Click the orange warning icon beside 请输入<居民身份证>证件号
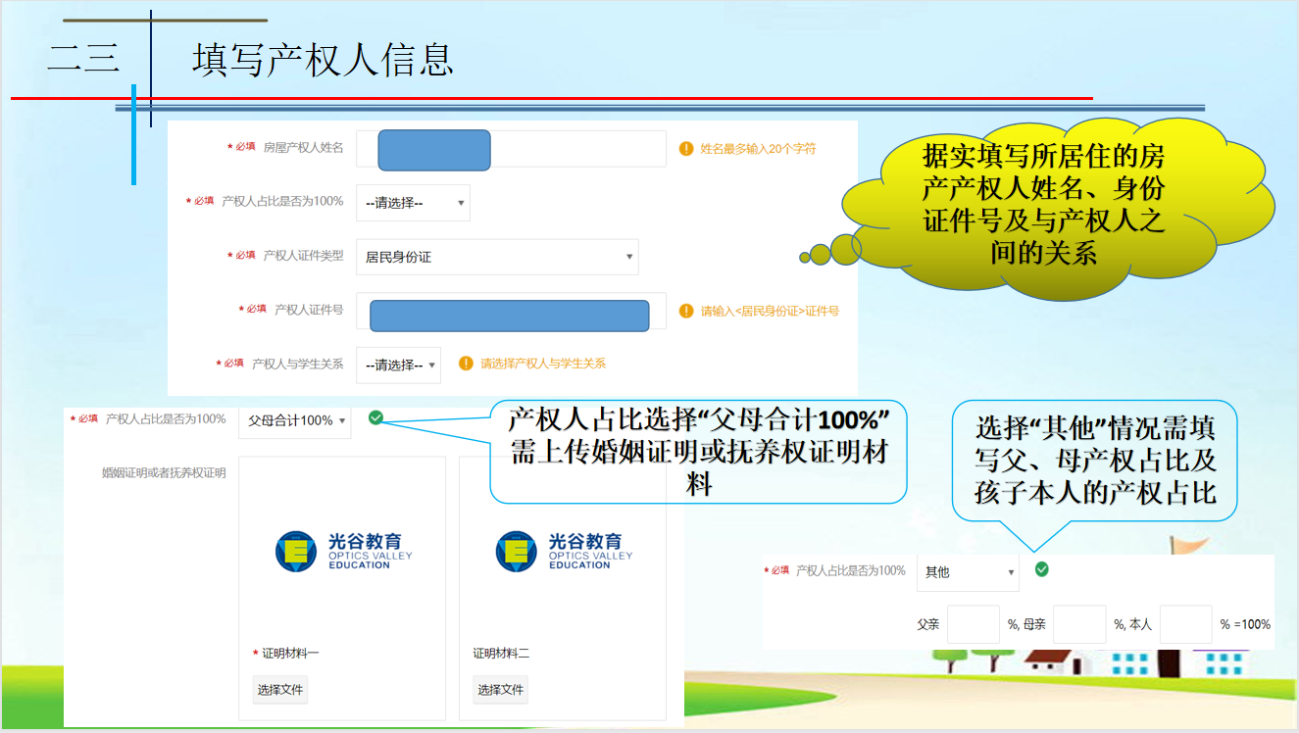Image resolution: width=1299 pixels, height=733 pixels. 686,311
